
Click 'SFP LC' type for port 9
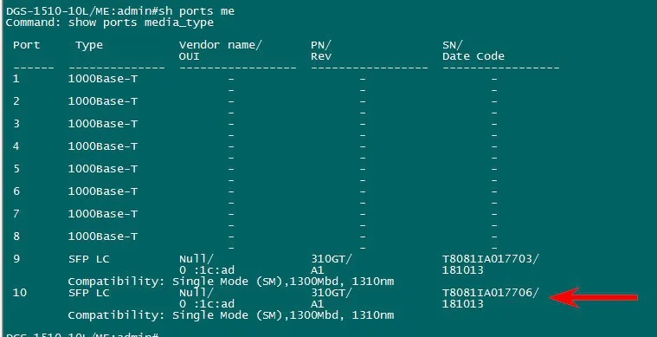89,259
